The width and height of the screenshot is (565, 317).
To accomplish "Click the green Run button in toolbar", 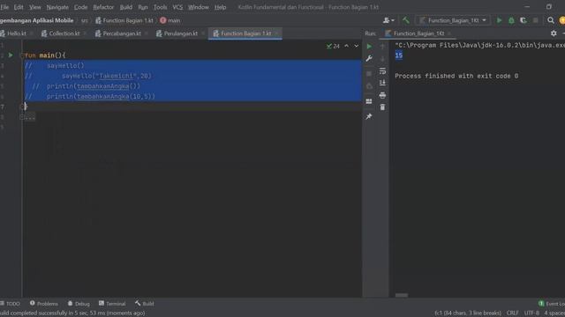I will pyautogui.click(x=499, y=20).
